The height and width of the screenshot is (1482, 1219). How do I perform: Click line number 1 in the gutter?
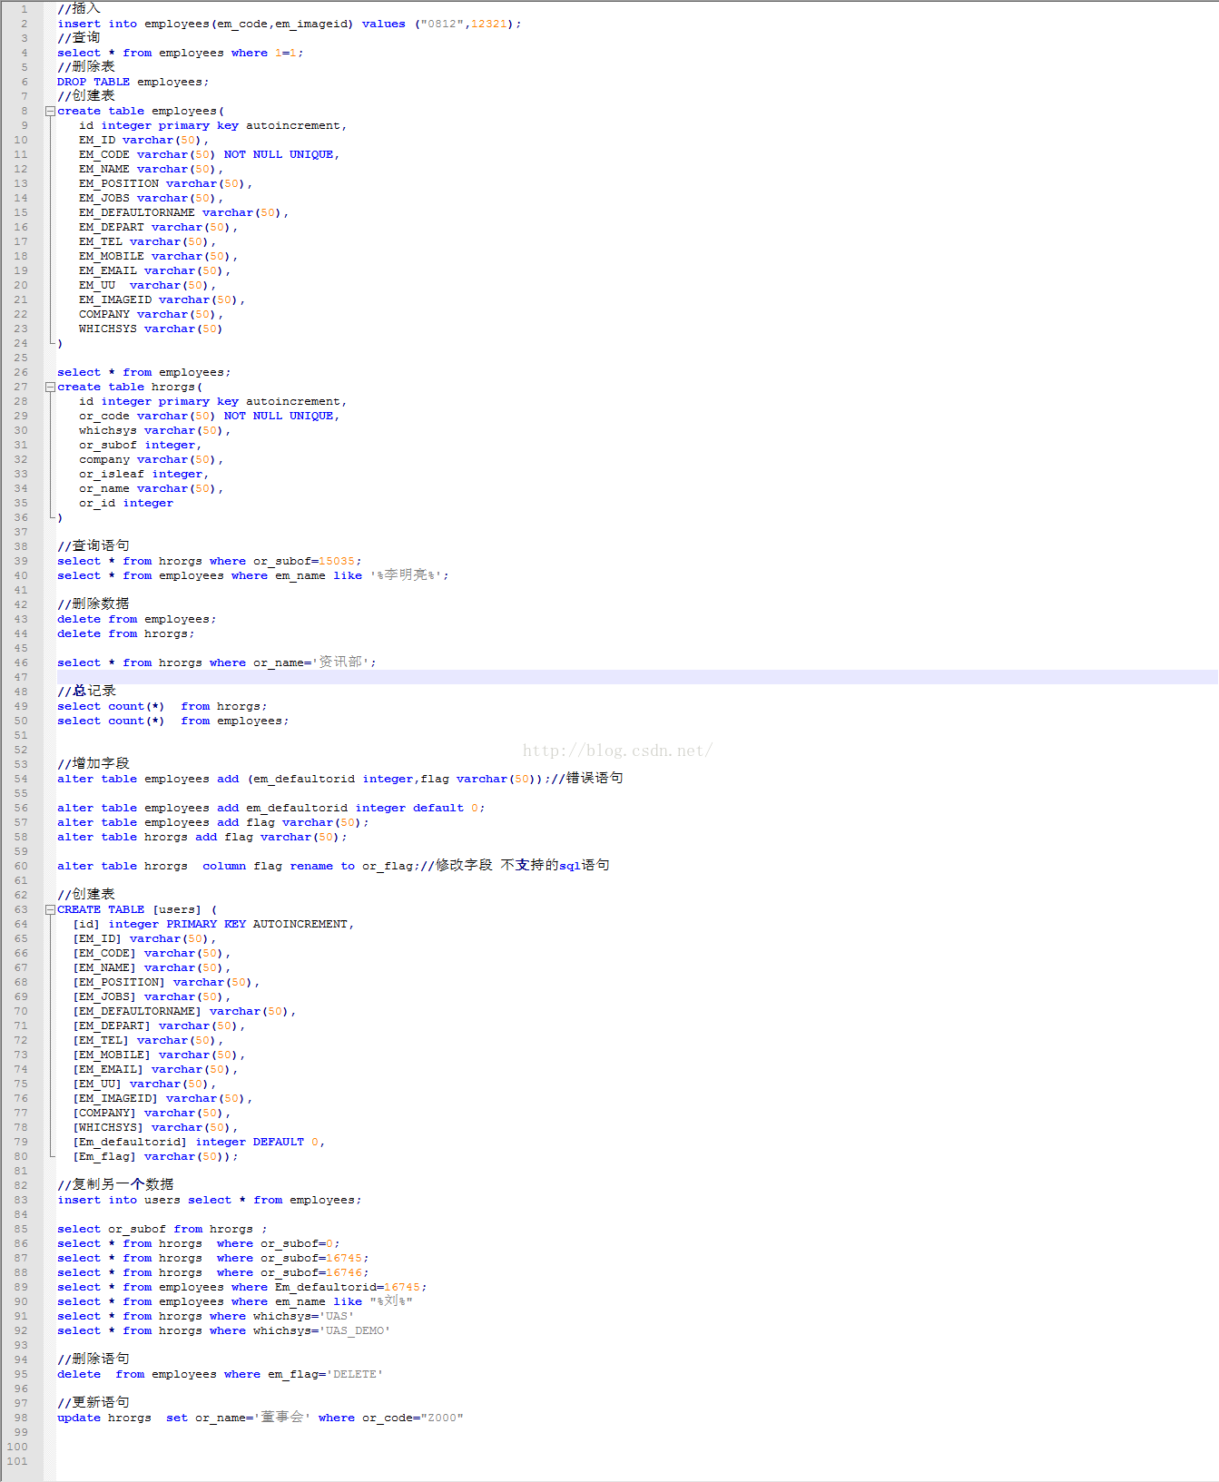[x=24, y=9]
